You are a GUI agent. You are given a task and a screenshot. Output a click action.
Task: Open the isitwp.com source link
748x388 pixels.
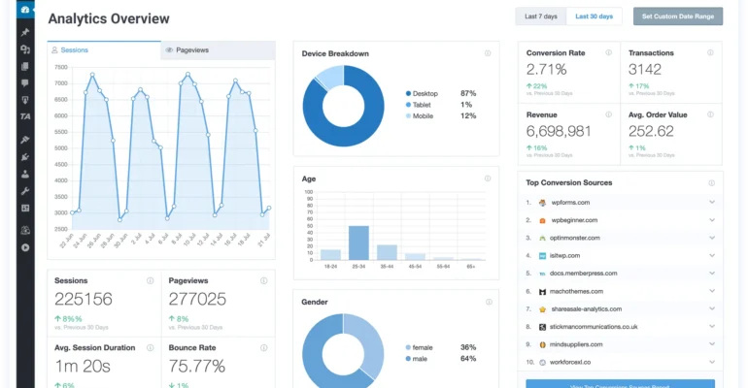point(564,256)
